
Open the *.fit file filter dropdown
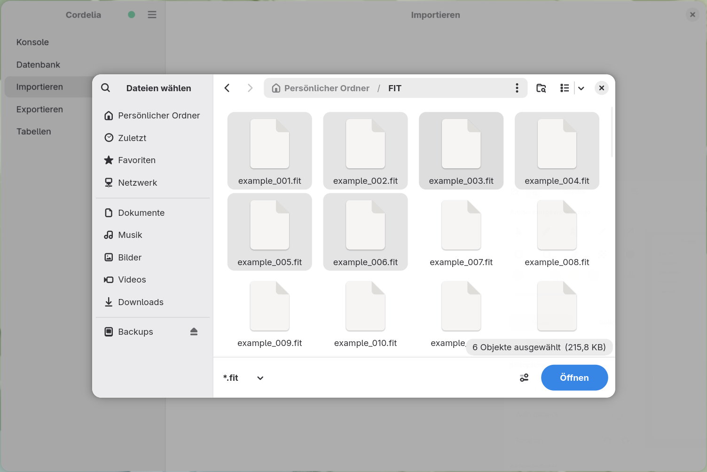pos(243,378)
